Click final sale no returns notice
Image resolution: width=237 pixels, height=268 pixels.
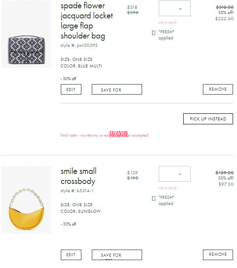pos(105,135)
